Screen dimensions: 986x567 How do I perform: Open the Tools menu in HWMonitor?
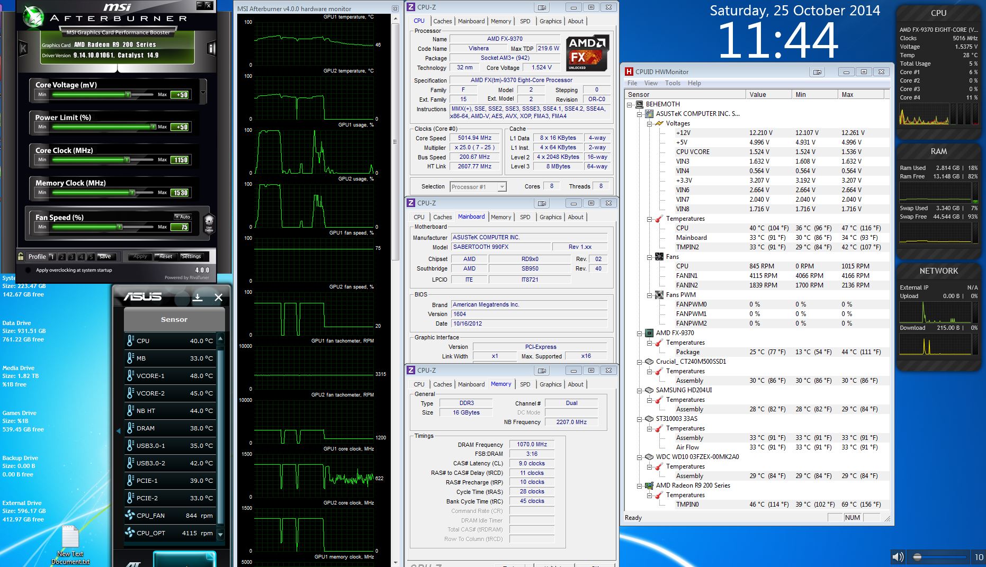pyautogui.click(x=673, y=83)
